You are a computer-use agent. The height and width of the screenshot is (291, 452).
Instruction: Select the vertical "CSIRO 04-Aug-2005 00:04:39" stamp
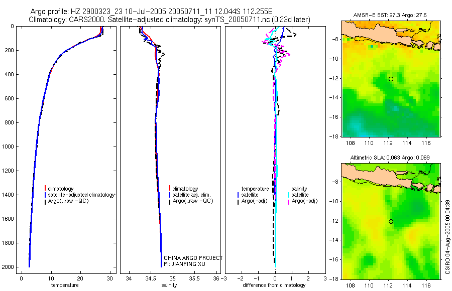click(447, 237)
